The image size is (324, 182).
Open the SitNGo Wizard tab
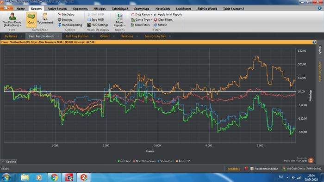click(x=207, y=9)
